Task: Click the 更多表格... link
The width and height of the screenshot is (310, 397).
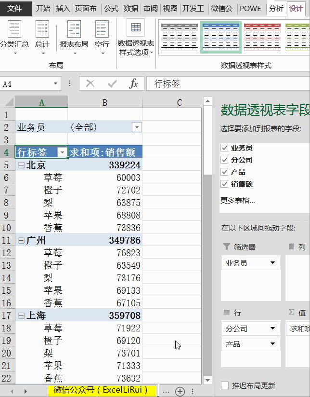Action: tap(237, 201)
